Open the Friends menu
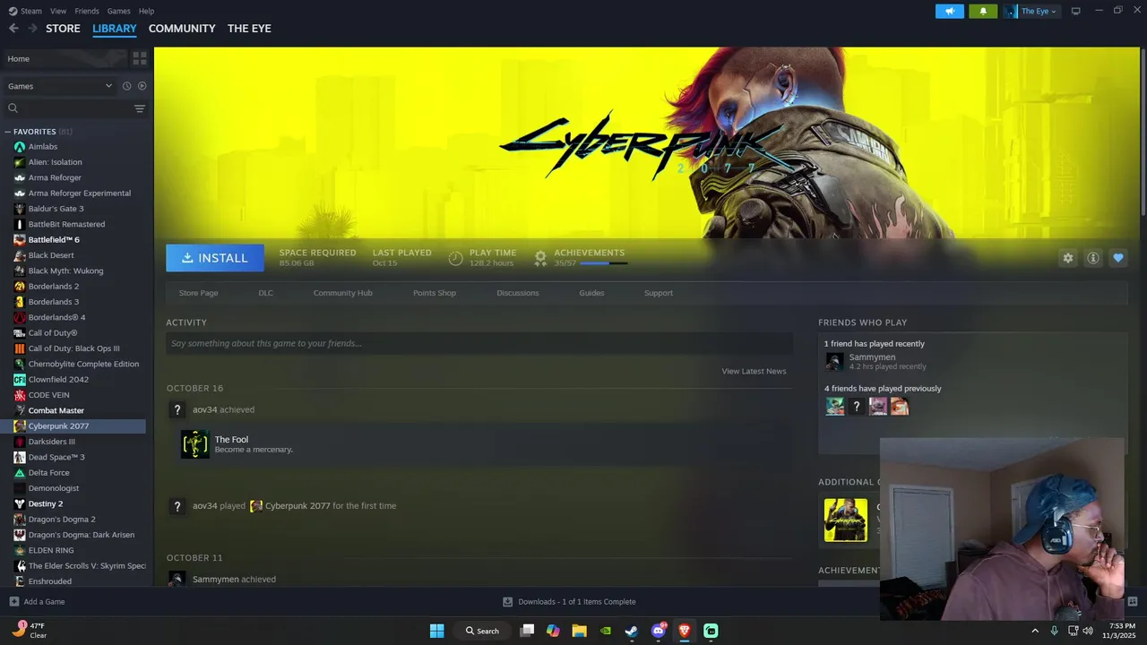Screen dimensions: 1147x645 pyautogui.click(x=87, y=11)
